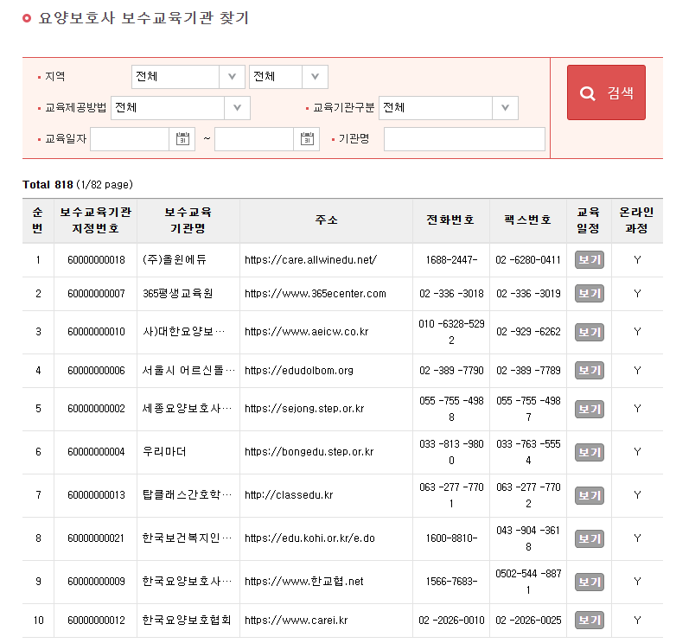The width and height of the screenshot is (676, 643).
Task: Click address http://classedu.kr
Action: [x=289, y=494]
